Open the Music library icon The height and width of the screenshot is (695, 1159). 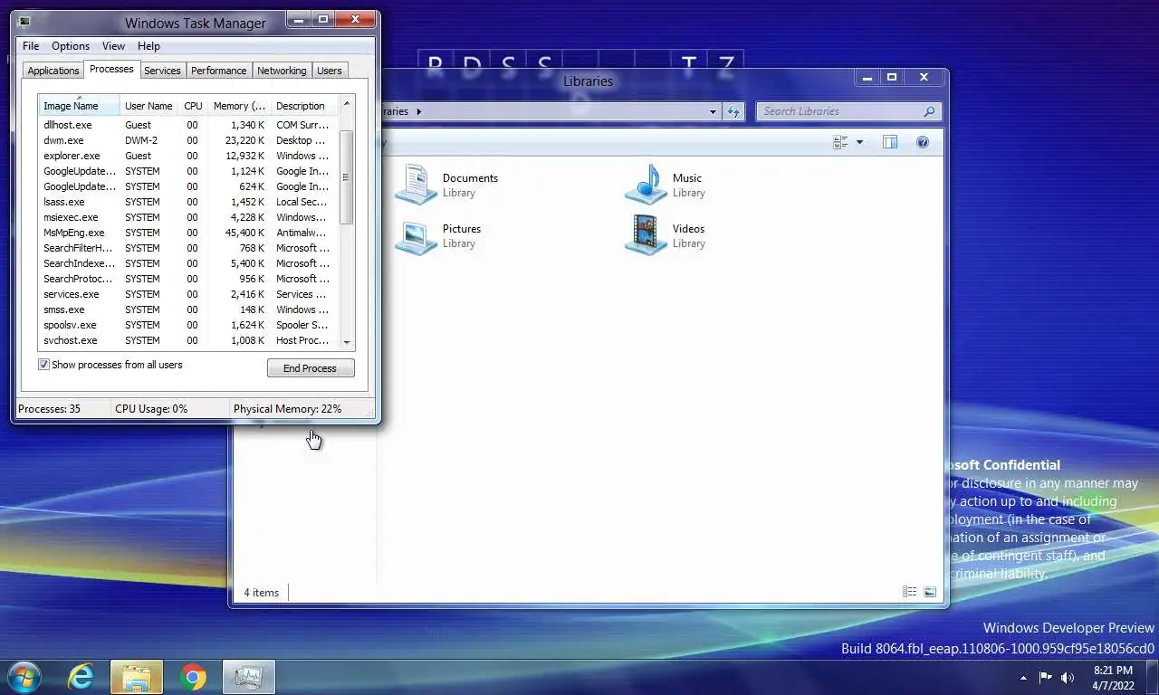click(x=645, y=185)
